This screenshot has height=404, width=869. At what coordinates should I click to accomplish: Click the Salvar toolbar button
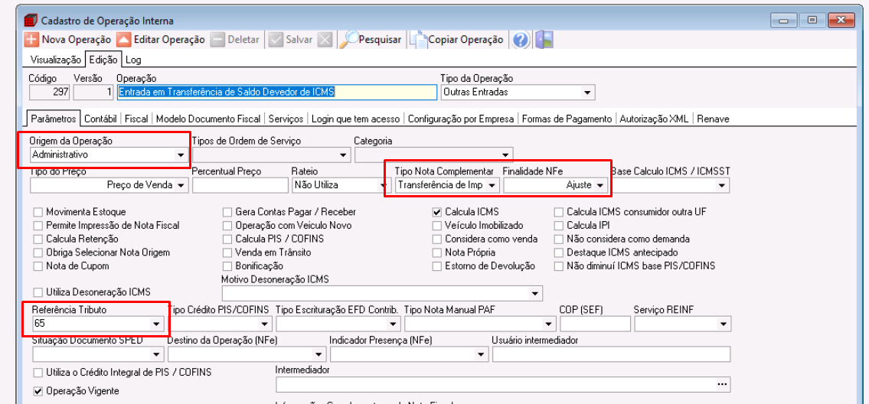[291, 40]
